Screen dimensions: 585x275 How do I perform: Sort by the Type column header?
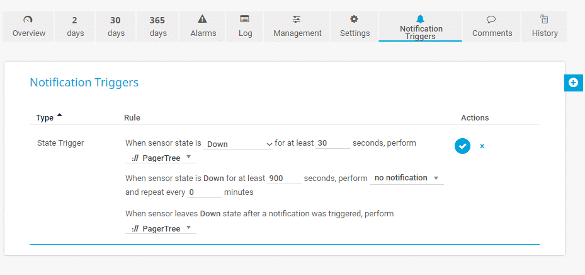pos(45,118)
